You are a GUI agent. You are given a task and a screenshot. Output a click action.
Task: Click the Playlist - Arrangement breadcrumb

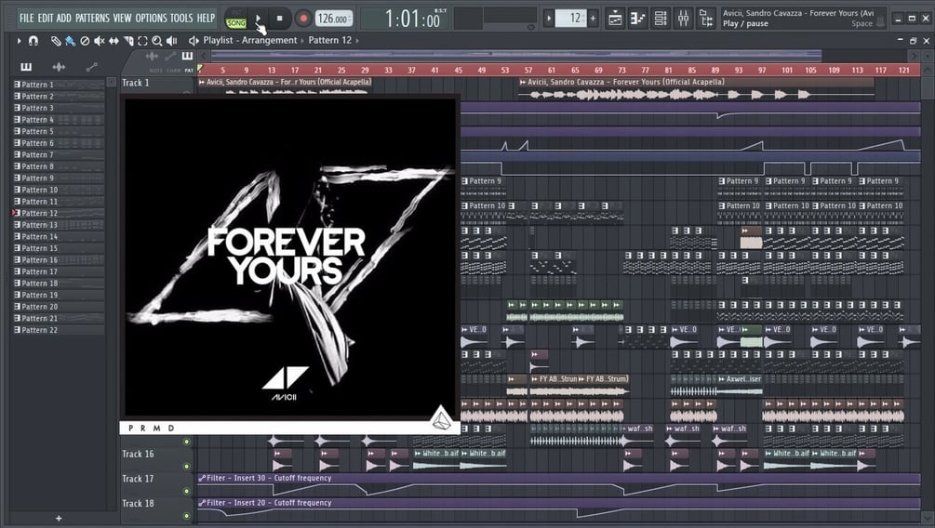click(250, 41)
